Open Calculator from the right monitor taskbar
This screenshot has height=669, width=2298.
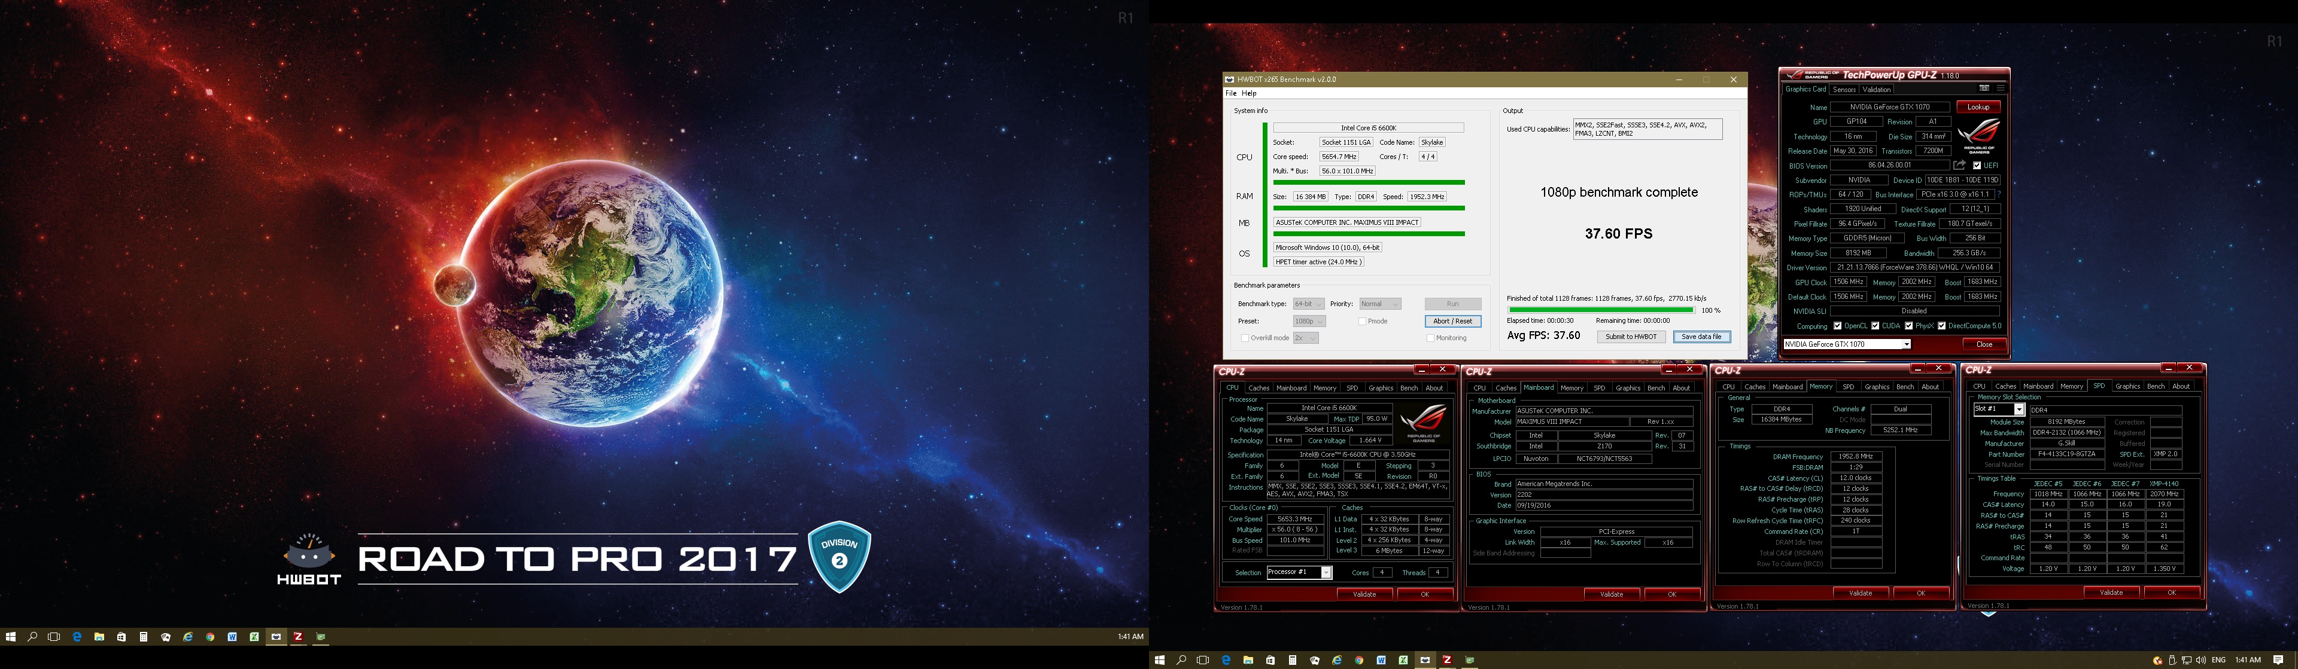[1293, 660]
